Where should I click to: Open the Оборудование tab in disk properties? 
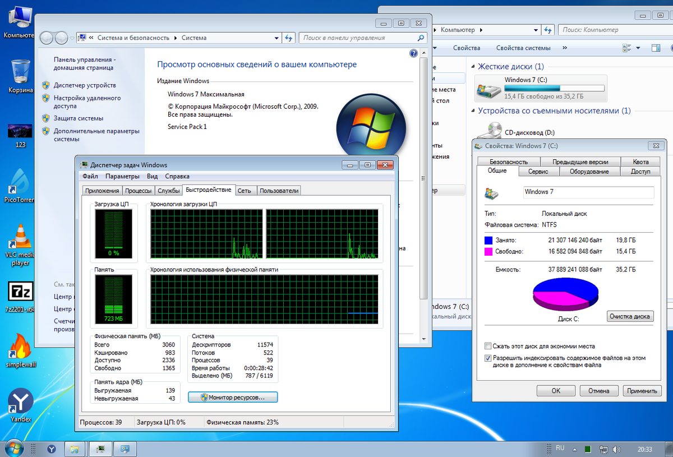[589, 172]
